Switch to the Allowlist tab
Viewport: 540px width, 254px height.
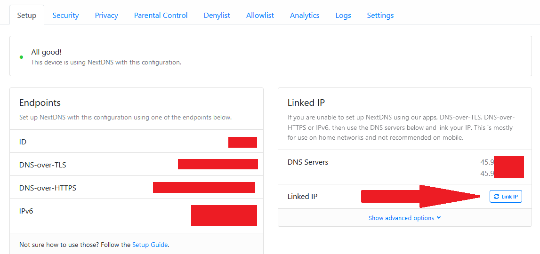point(260,15)
